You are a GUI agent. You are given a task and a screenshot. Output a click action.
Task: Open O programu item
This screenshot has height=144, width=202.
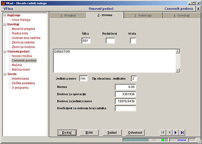[x=20, y=88]
